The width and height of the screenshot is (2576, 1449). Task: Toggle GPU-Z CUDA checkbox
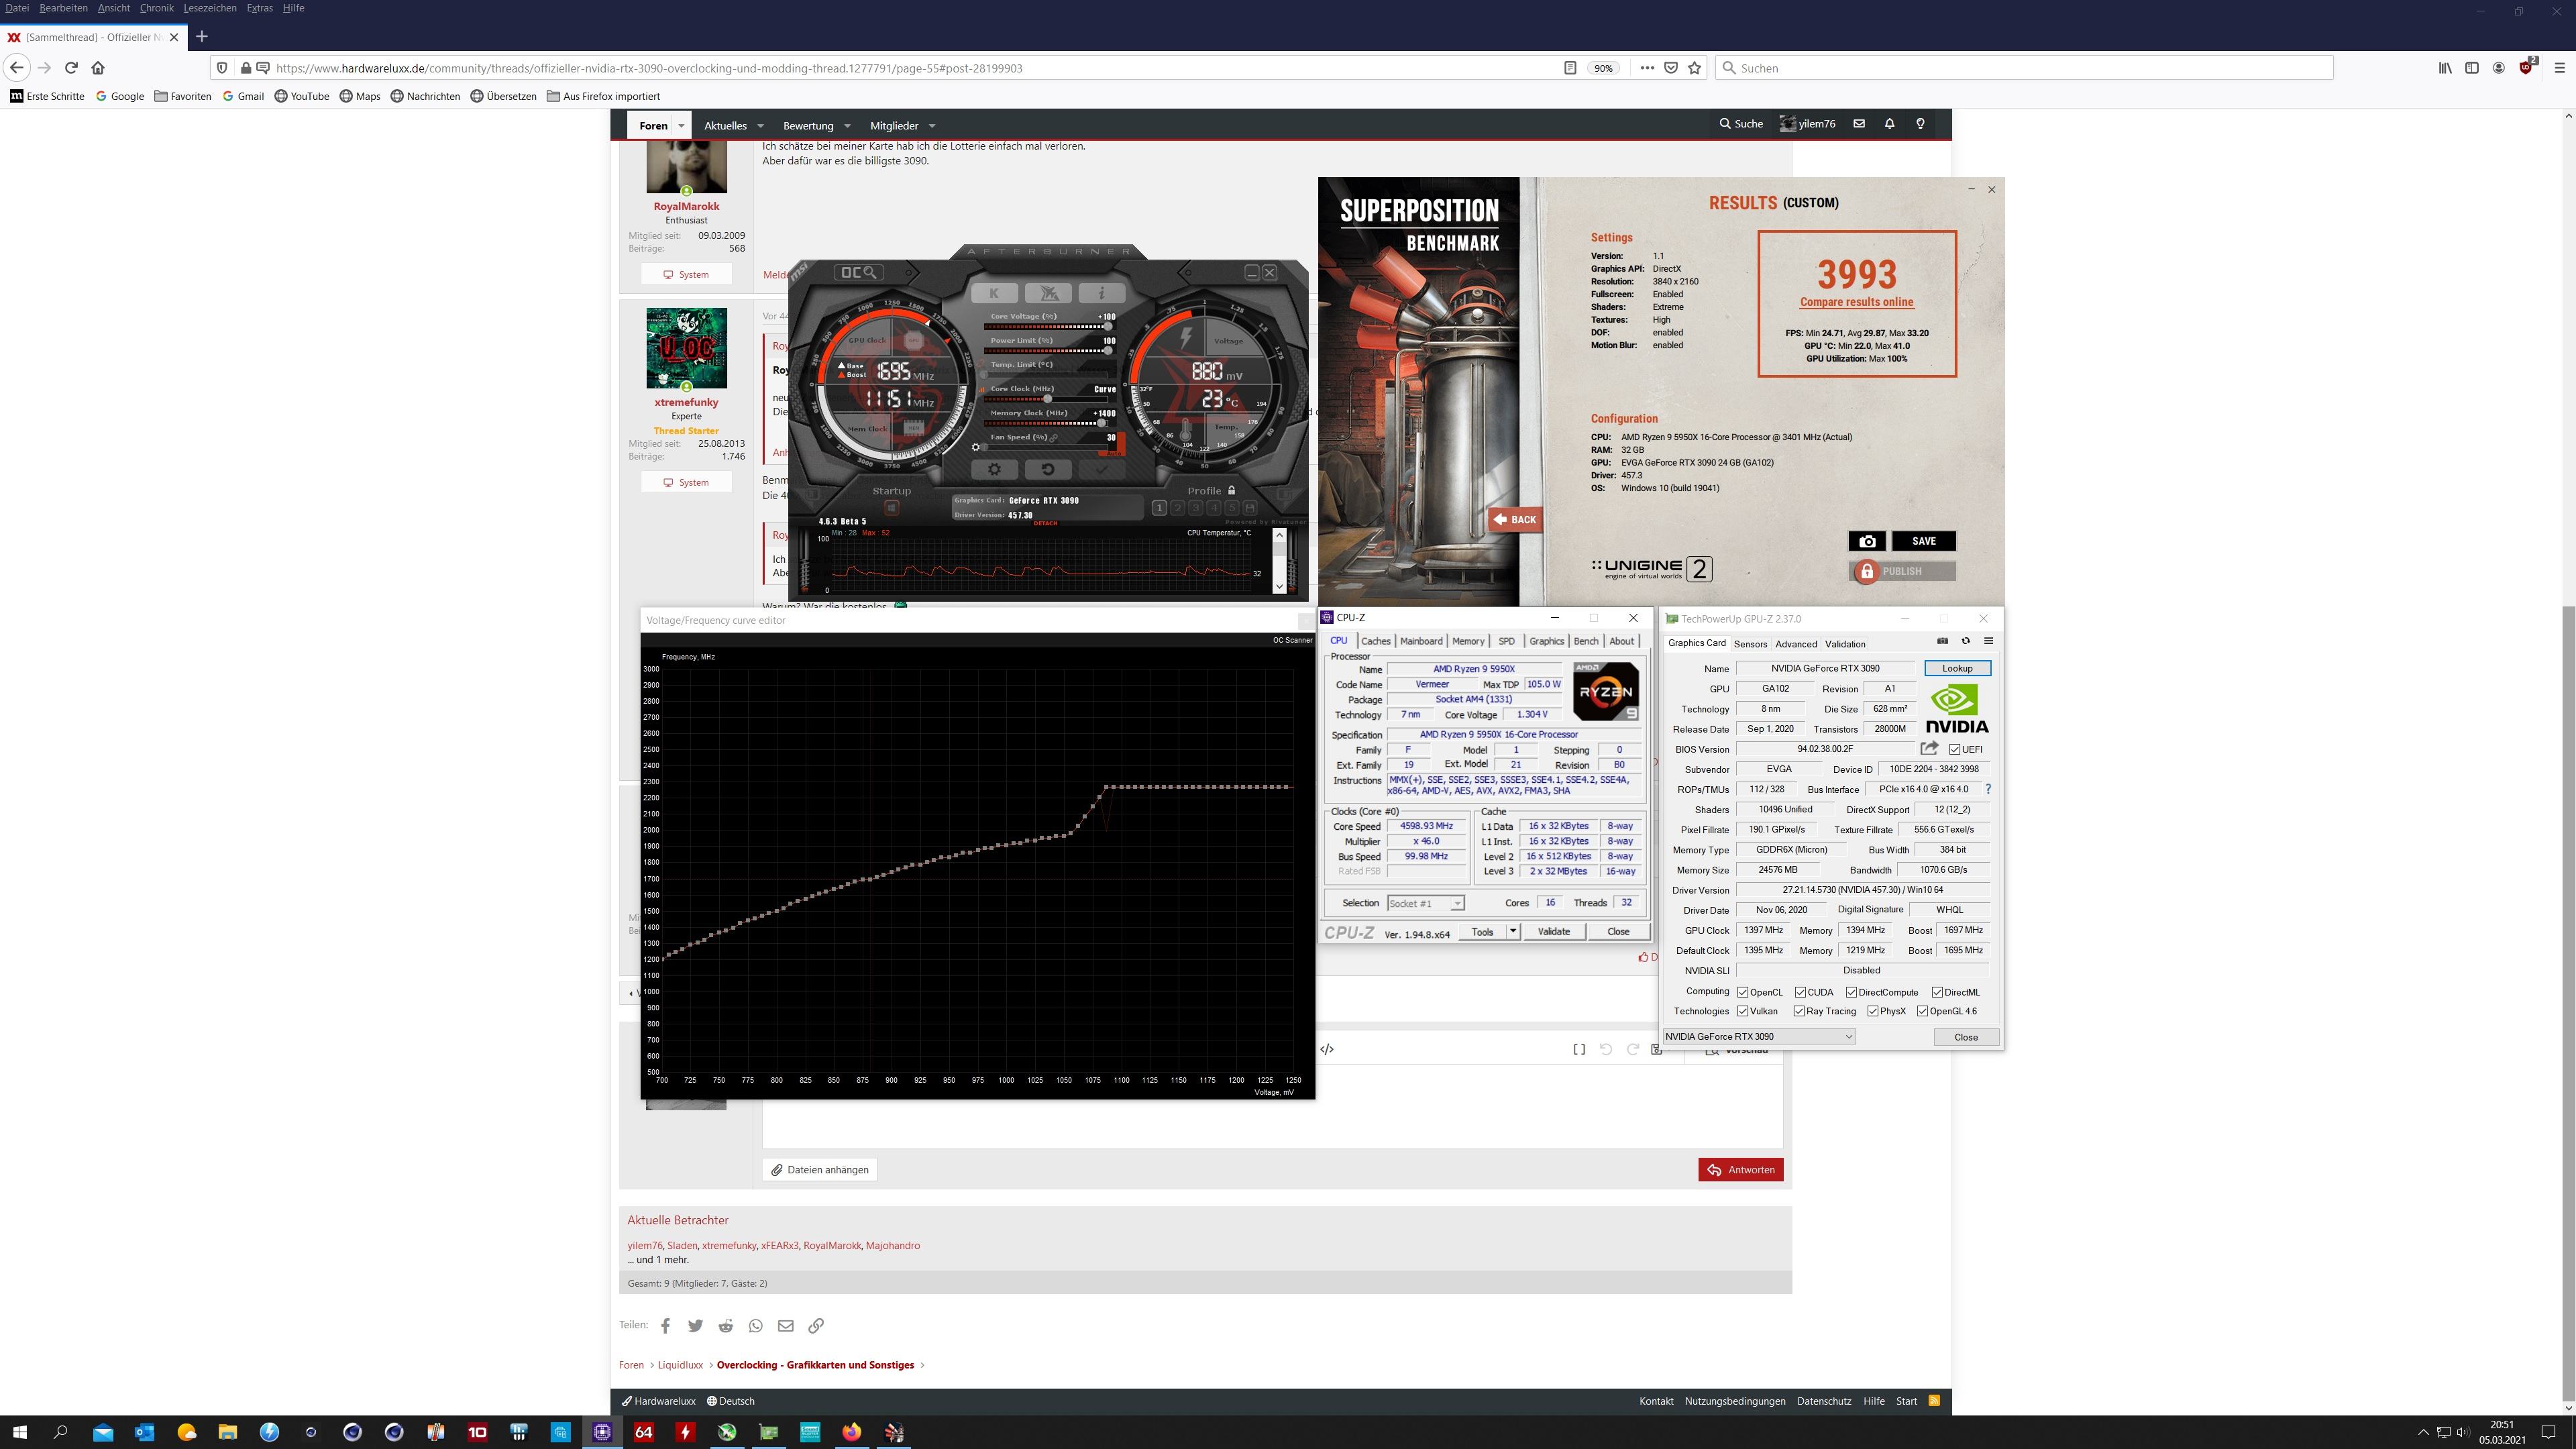point(1800,992)
